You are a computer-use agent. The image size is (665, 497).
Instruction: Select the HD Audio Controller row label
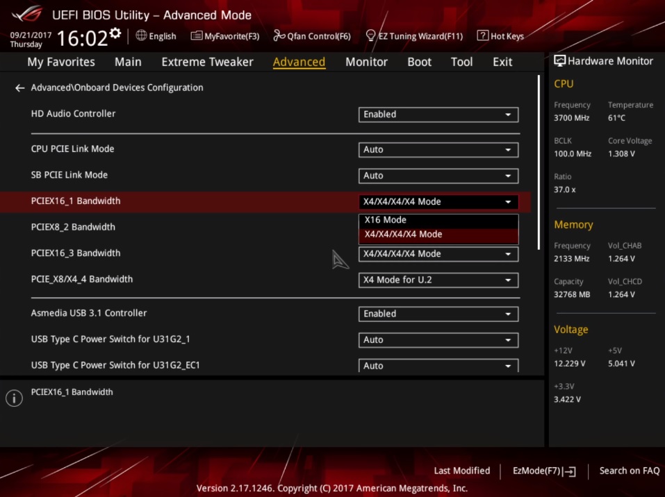(73, 114)
